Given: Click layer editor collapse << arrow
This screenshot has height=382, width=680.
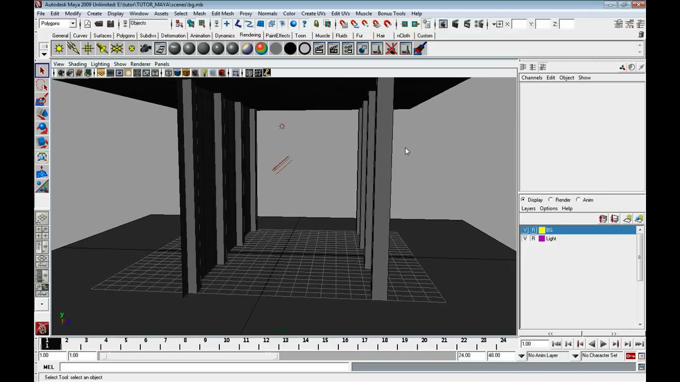Looking at the screenshot, I should point(550,334).
